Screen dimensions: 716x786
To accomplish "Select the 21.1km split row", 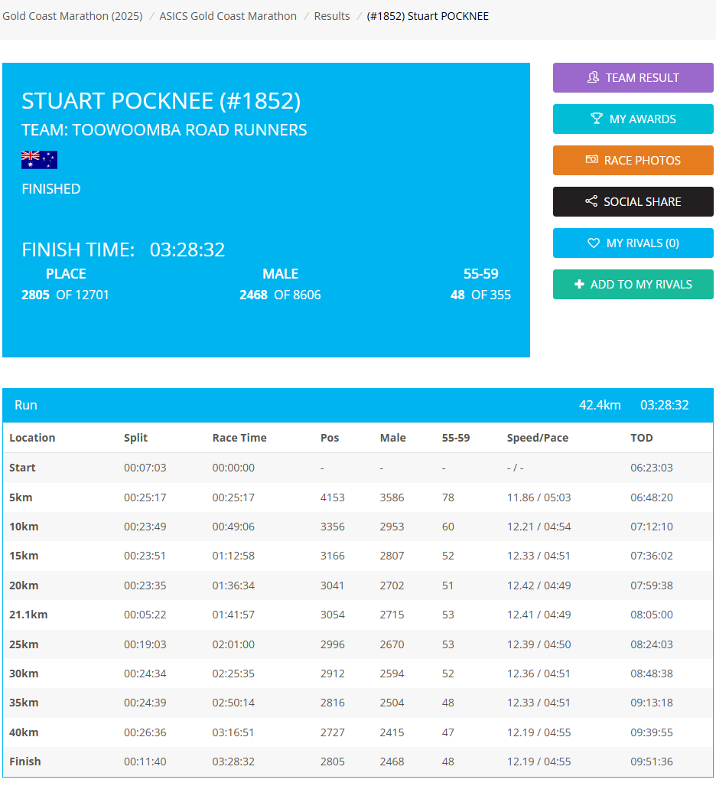I will click(358, 615).
